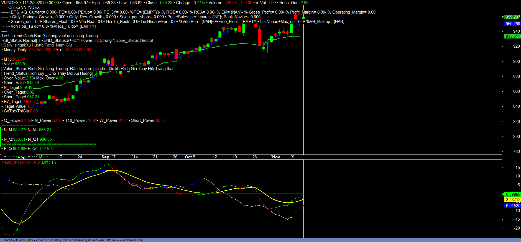Select the Short_Value 948.44 readout
Screen dimensions: 521x242
pyautogui.click(x=21, y=83)
